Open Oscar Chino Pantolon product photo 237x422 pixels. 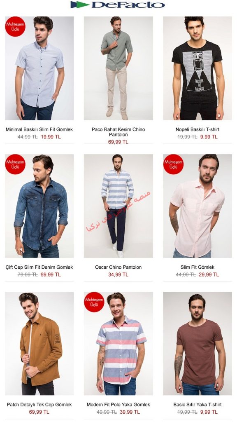tap(118, 206)
